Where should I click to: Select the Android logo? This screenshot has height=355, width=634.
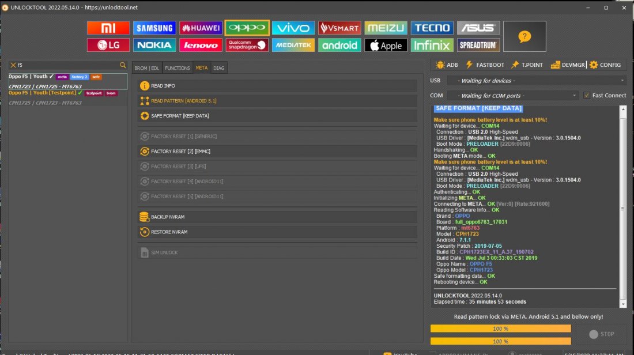[339, 45]
